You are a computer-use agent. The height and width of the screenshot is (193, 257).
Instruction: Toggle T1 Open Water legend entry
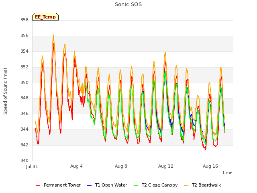107,185
